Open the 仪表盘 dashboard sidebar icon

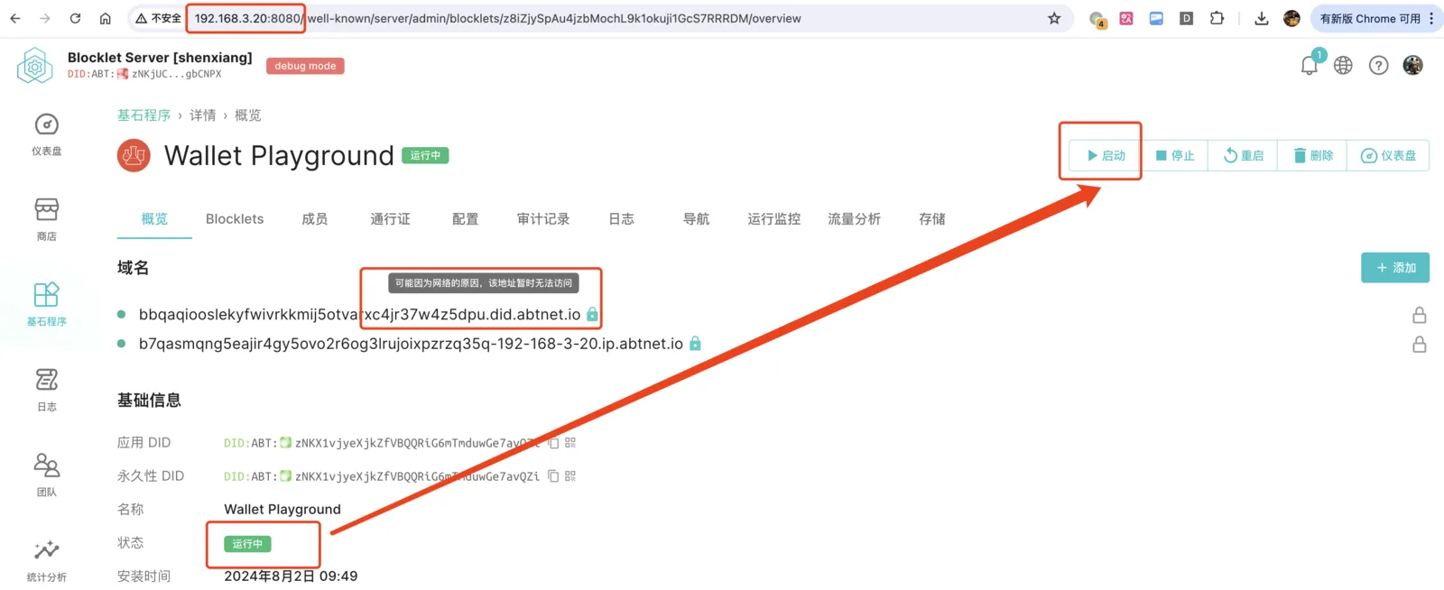click(x=47, y=134)
